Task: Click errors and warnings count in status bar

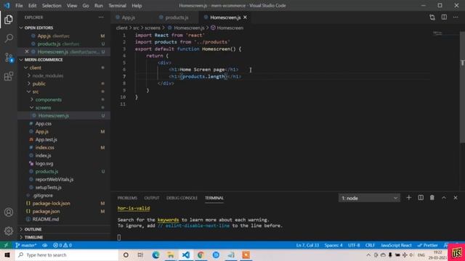Action: pos(62,245)
